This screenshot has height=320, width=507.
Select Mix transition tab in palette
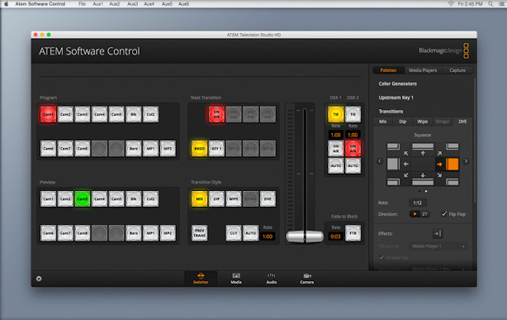383,121
